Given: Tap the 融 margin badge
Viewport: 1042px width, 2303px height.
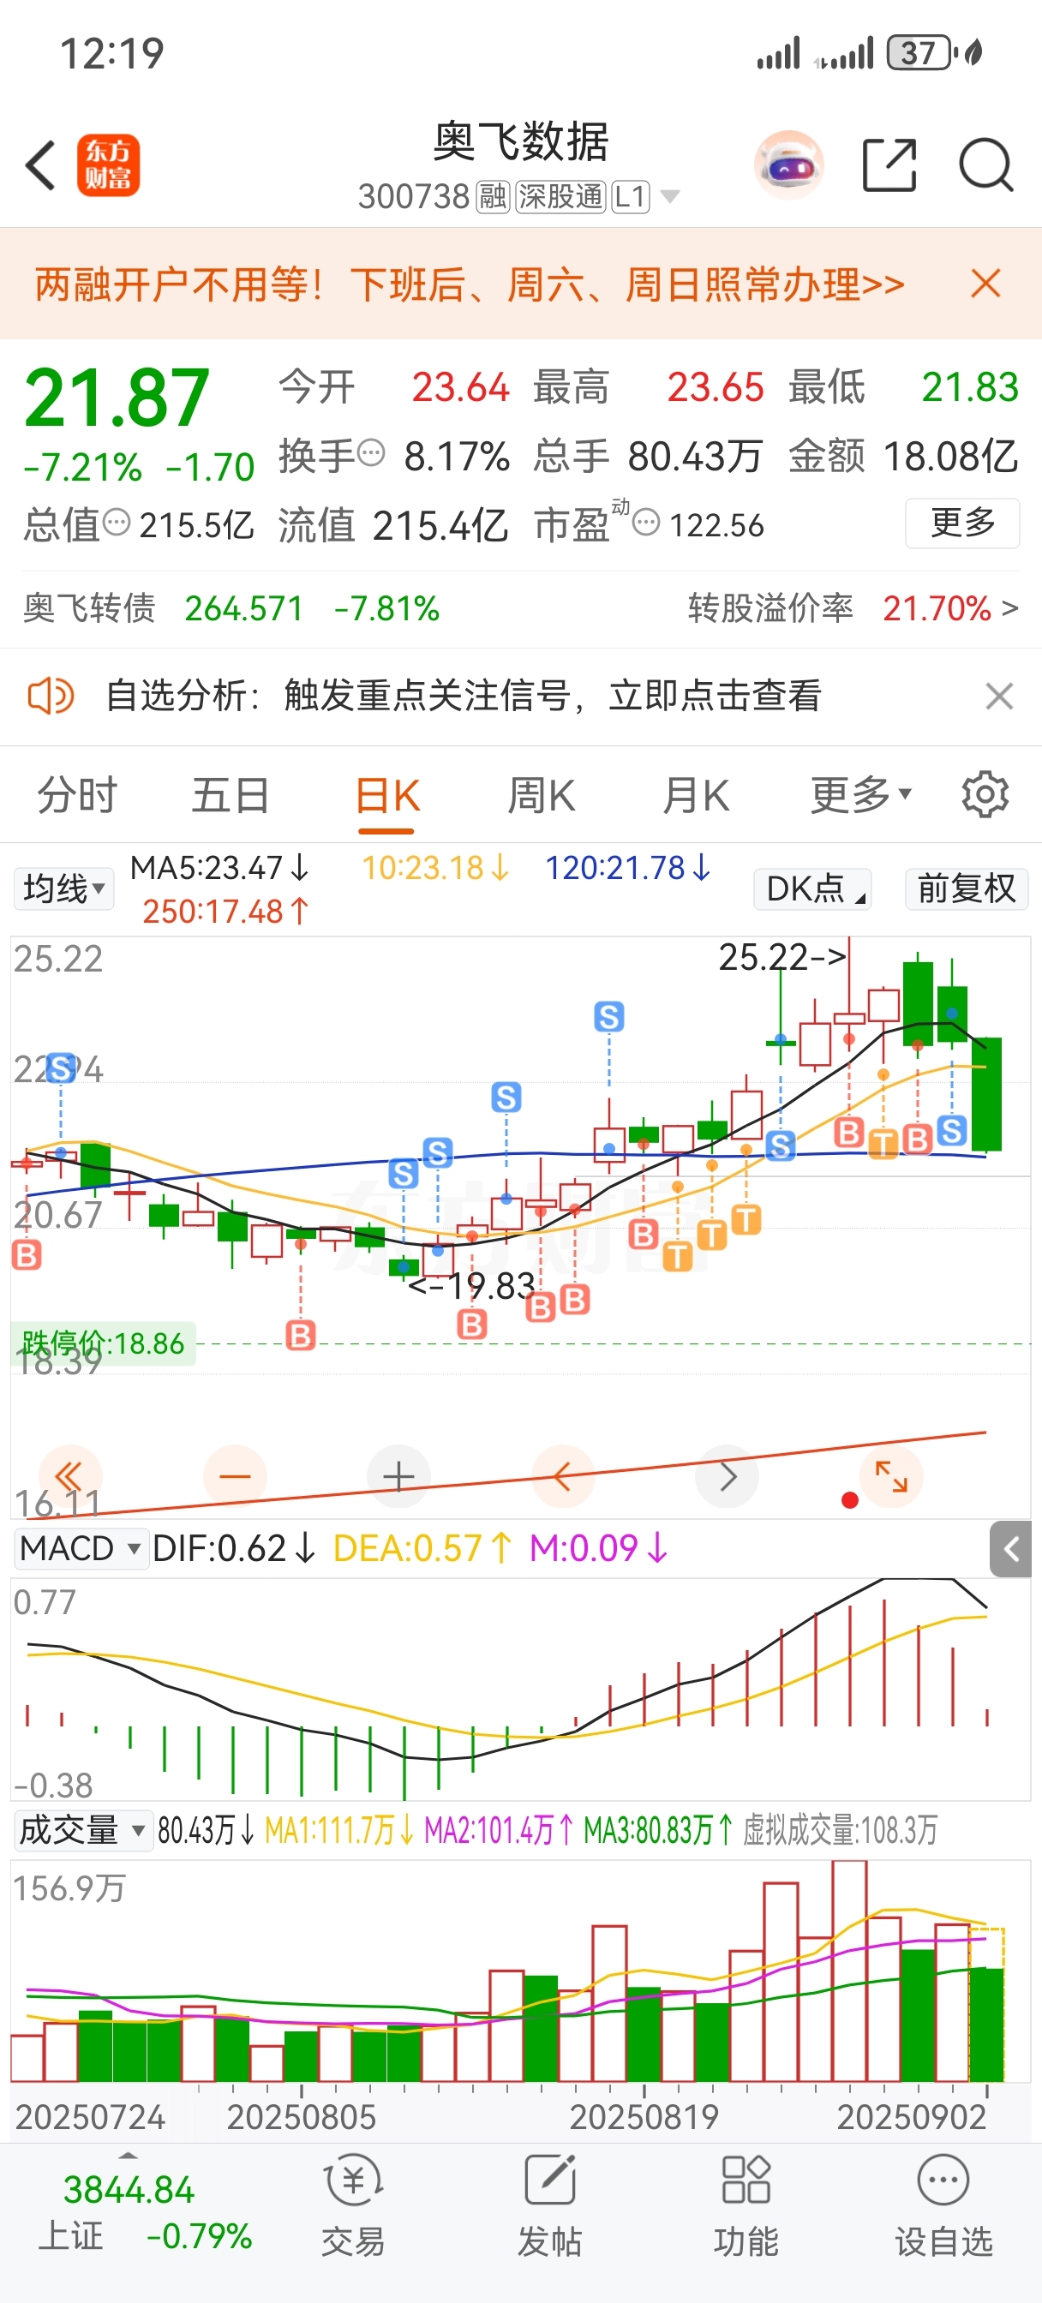Looking at the screenshot, I should 493,196.
